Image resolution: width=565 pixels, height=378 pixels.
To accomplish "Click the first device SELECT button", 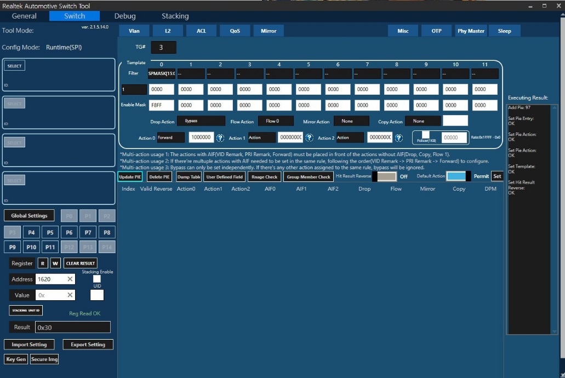I will 14,66.
